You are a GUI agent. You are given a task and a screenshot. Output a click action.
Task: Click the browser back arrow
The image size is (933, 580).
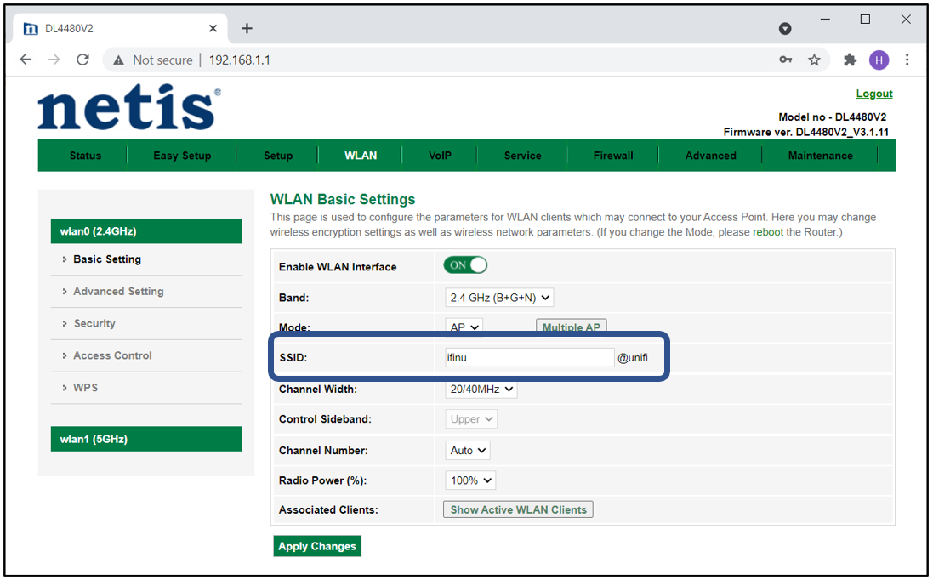(26, 60)
